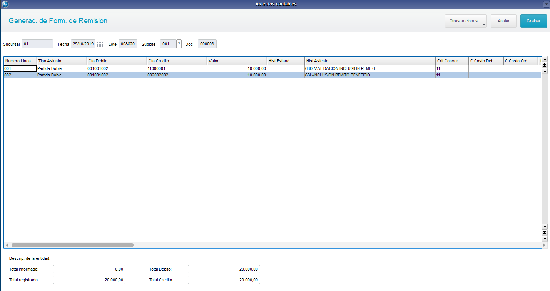550x291 pixels.
Task: Click the horizontal scrollbar left arrow
Action: click(7, 245)
